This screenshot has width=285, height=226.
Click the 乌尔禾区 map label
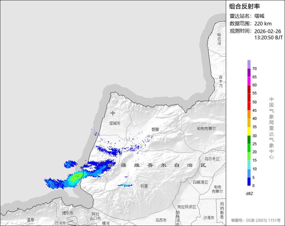pyautogui.click(x=212, y=159)
